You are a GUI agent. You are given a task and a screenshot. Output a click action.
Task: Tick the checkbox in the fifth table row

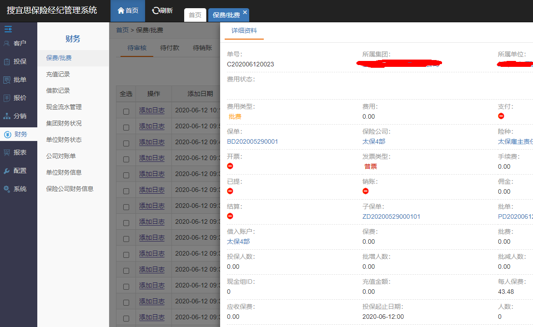click(x=126, y=175)
